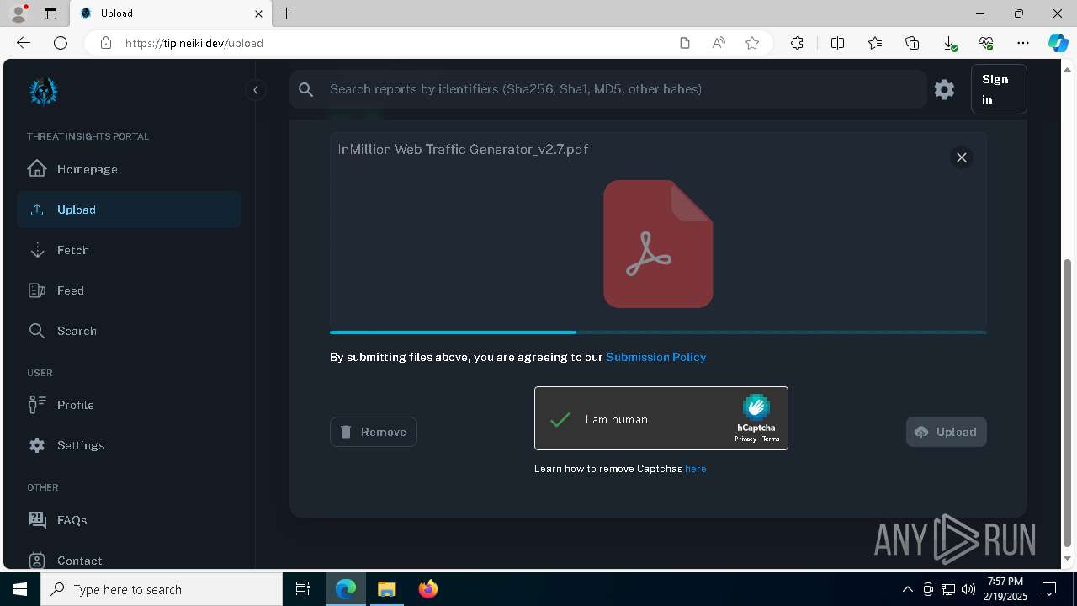
Task: Click the magnifier icon in search bar
Action: point(306,89)
